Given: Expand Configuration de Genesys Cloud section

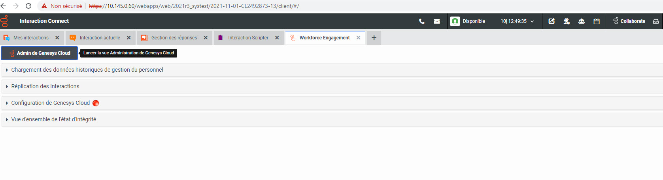Looking at the screenshot, I should (x=50, y=103).
